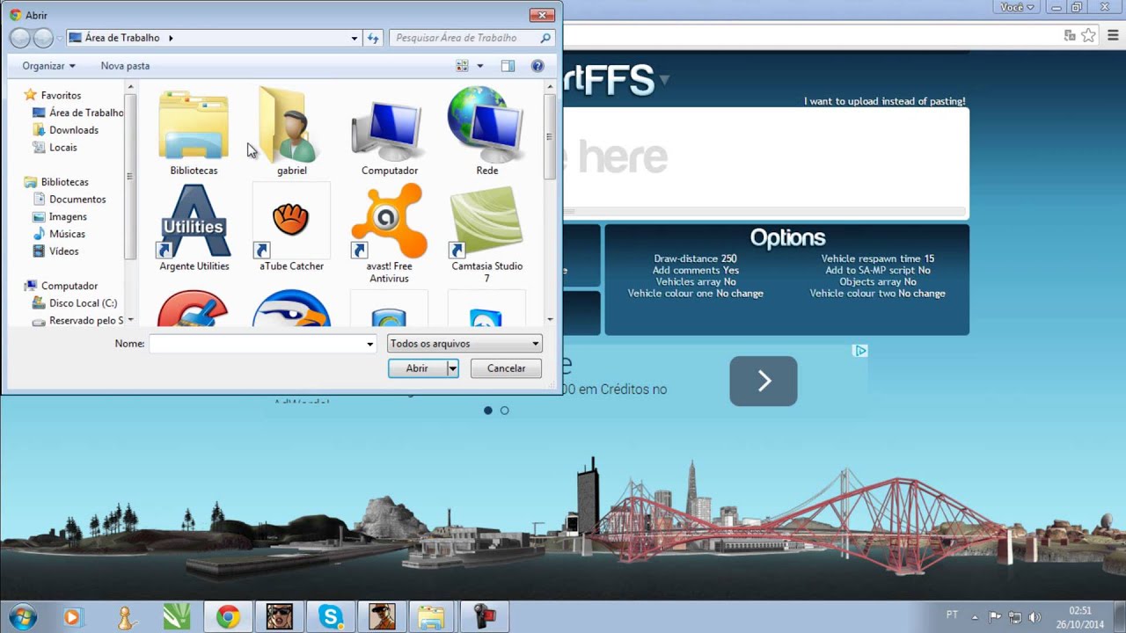Select Documentos library

click(77, 200)
